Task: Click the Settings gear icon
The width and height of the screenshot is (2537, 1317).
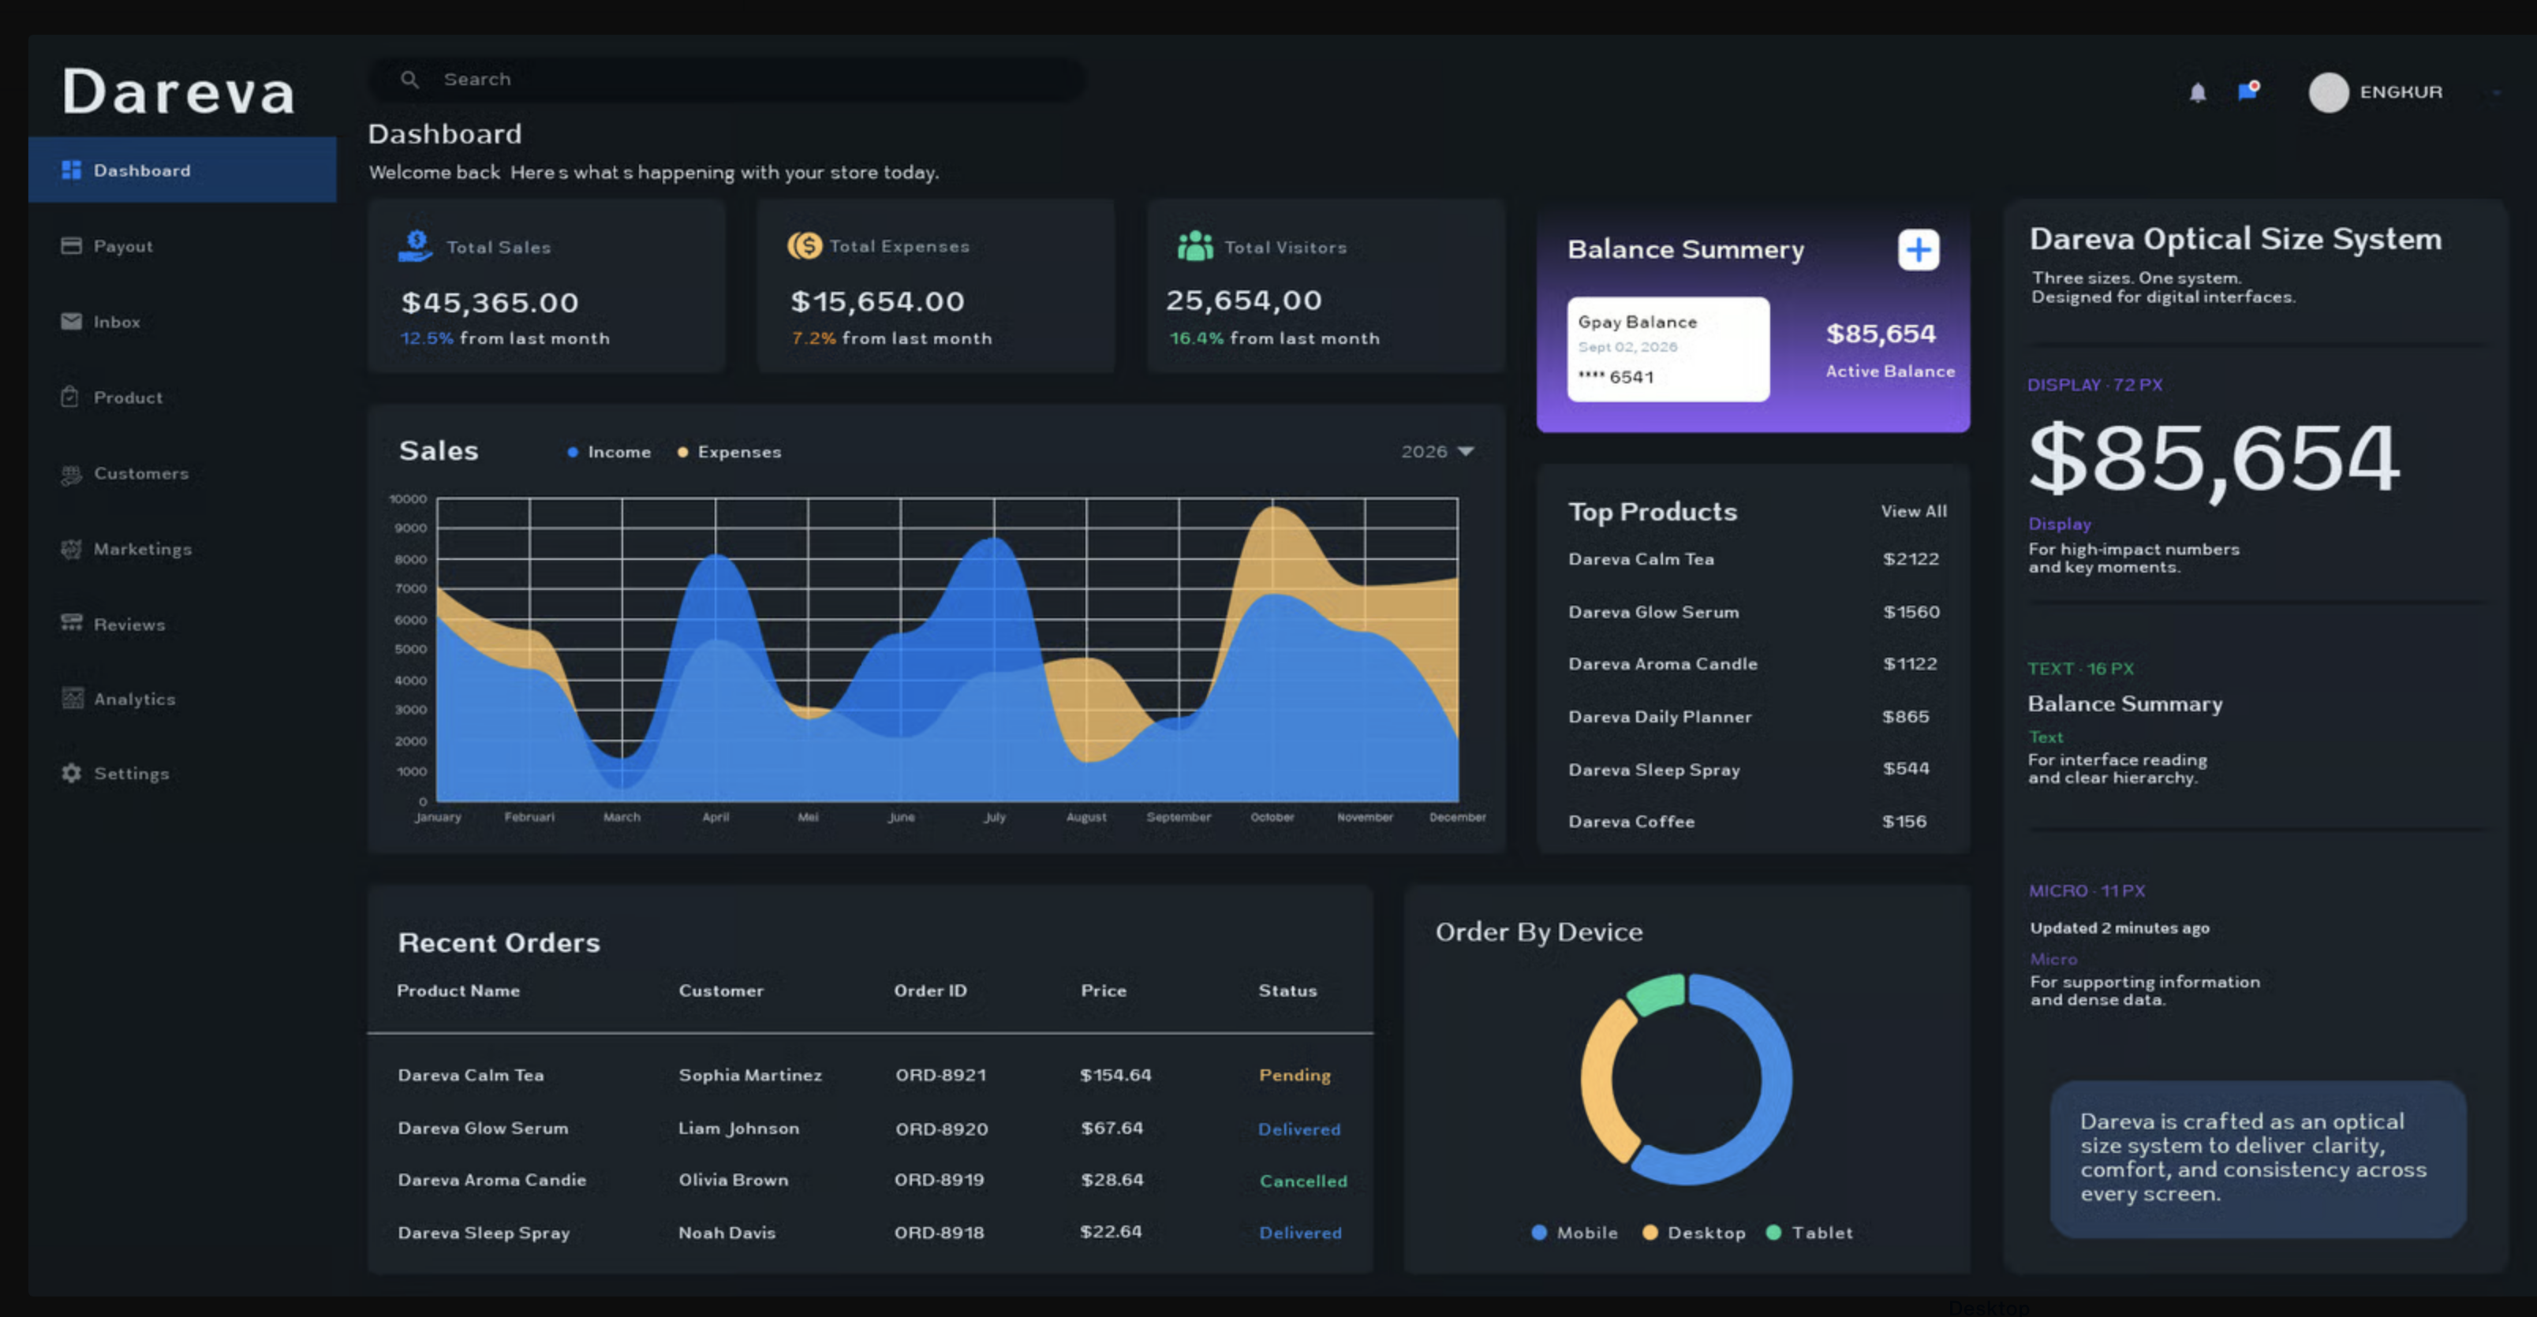Action: click(x=71, y=774)
